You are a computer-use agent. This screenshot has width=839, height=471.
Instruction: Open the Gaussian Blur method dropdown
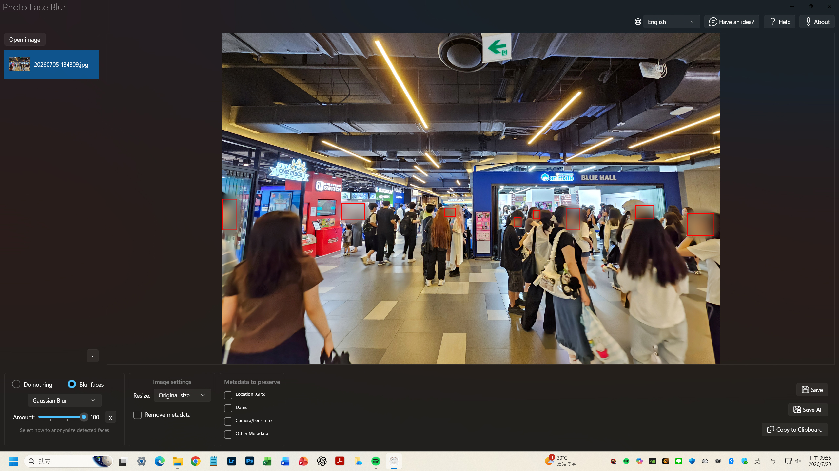[x=65, y=400]
